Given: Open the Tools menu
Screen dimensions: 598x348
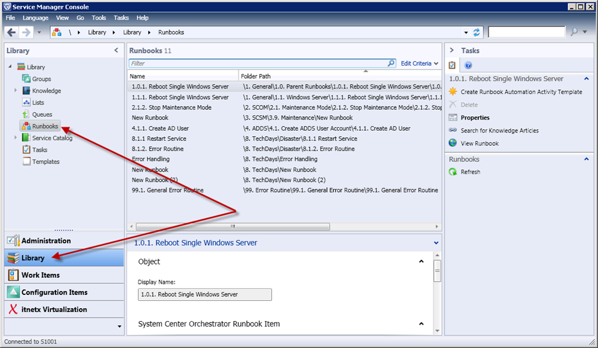Looking at the screenshot, I should (99, 18).
